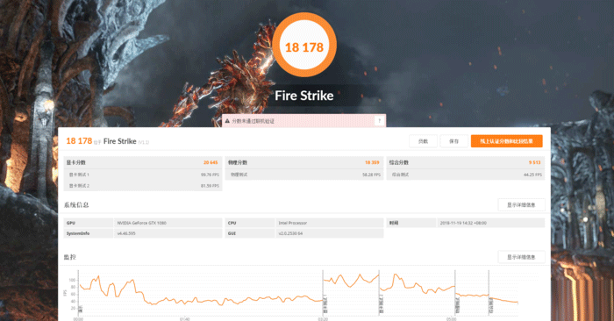Show detailed info for 监控 section
614x321 pixels.
[x=521, y=257]
